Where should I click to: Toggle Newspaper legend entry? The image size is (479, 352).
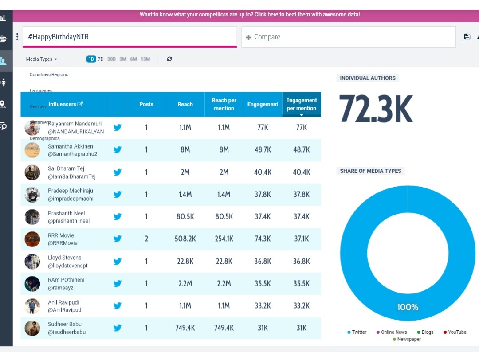coord(407,339)
